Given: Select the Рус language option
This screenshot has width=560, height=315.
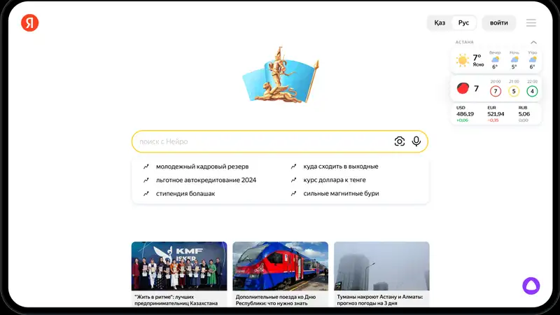Looking at the screenshot, I should [x=463, y=23].
